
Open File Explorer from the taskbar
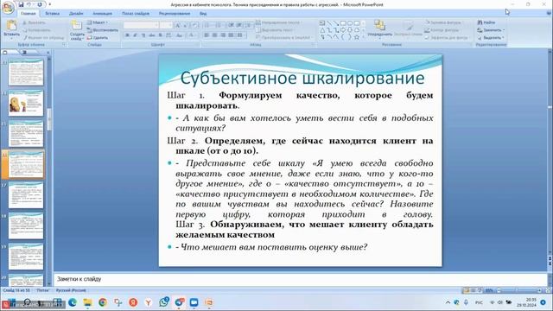[87, 302]
